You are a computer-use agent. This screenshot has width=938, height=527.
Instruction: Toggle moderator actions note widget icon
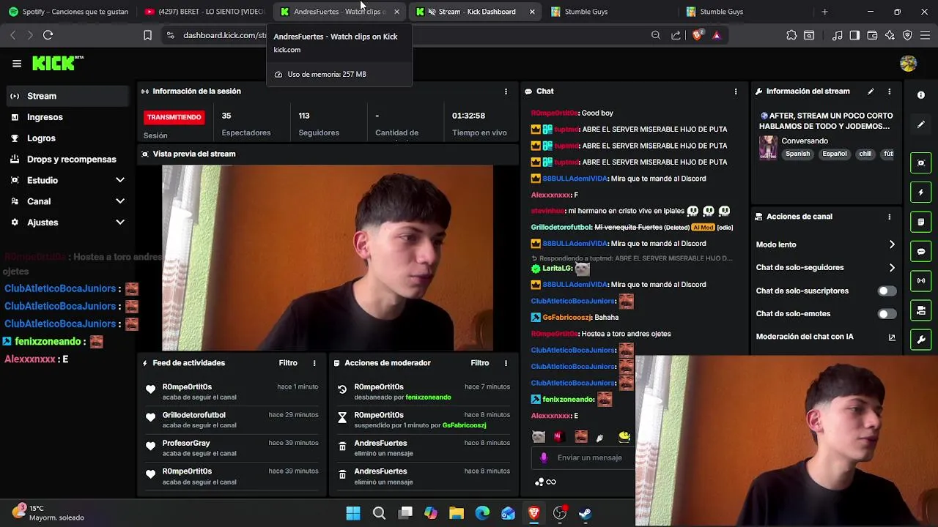coord(921,222)
